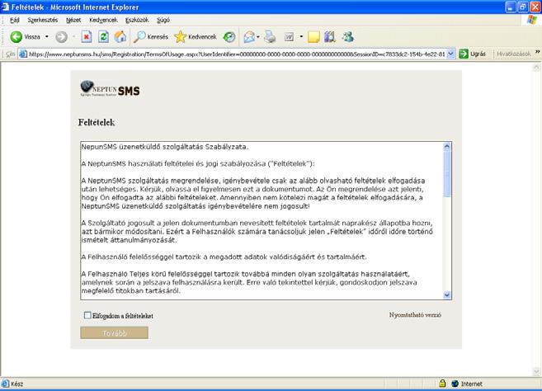Maximize or restore the Internet Explorer window

pyautogui.click(x=523, y=7)
